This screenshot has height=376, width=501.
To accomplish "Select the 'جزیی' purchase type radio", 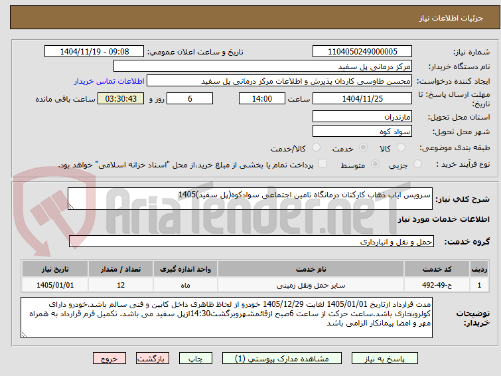I will 417,164.
